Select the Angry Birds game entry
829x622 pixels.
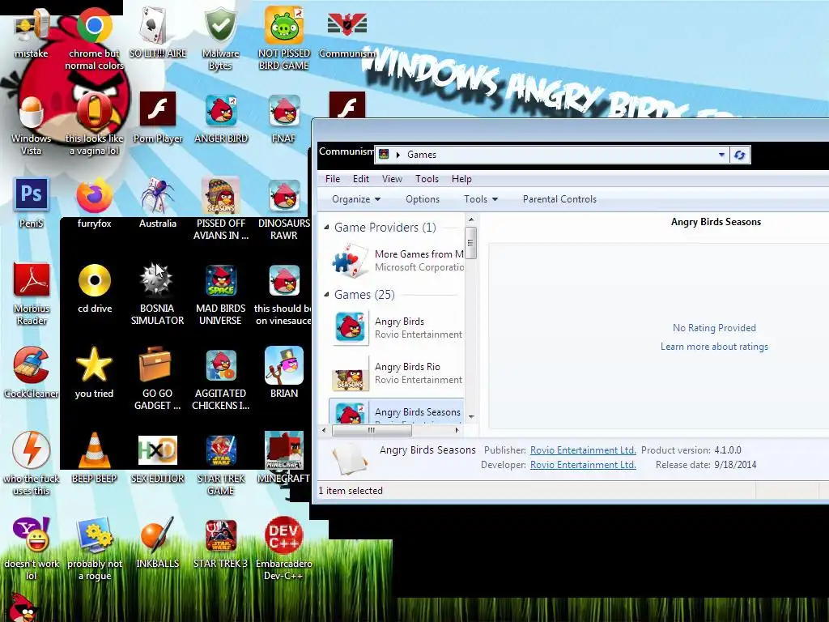point(397,327)
